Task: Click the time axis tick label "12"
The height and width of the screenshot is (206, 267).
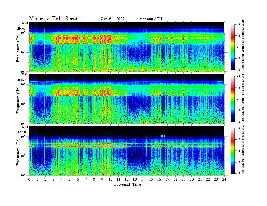Action: pyautogui.click(x=127, y=179)
